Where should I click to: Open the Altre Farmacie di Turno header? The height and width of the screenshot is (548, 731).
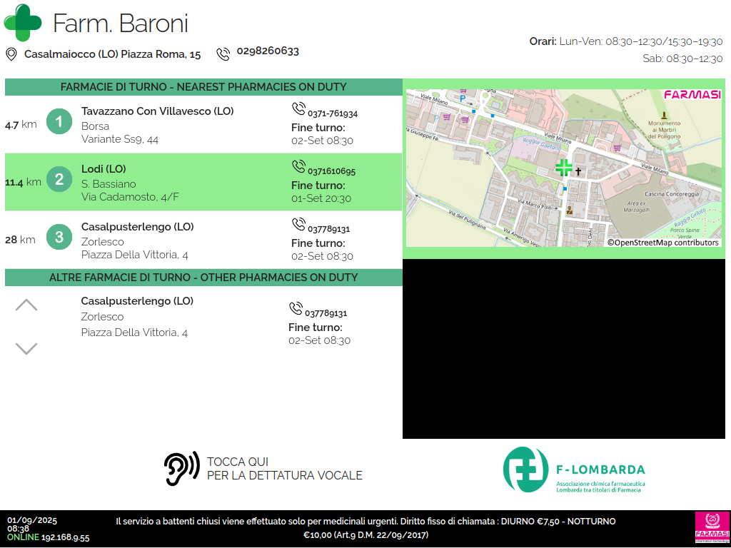[203, 278]
